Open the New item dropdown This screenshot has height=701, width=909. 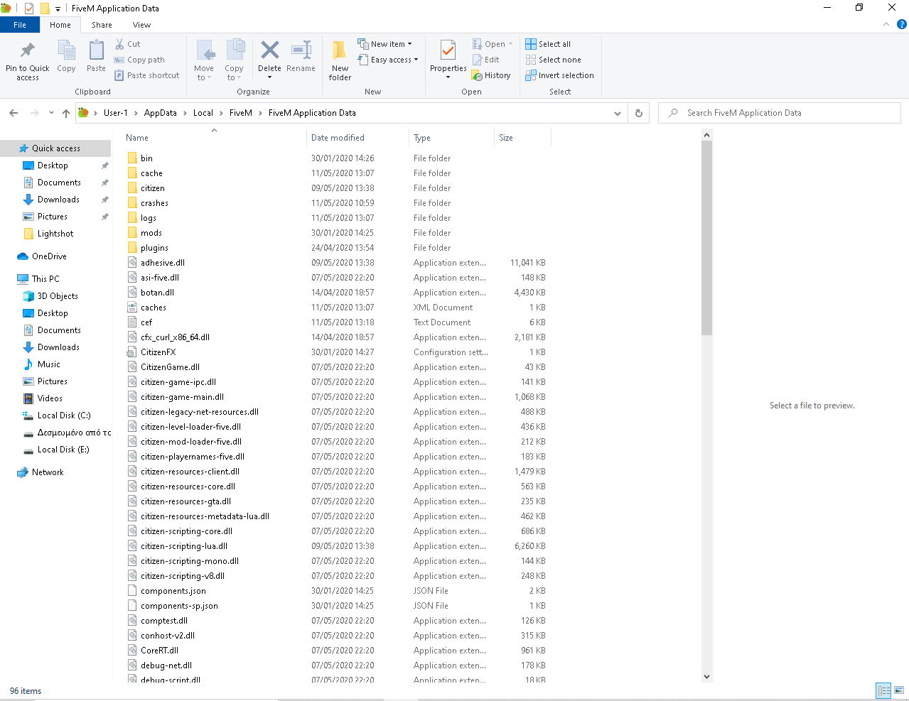tap(384, 44)
